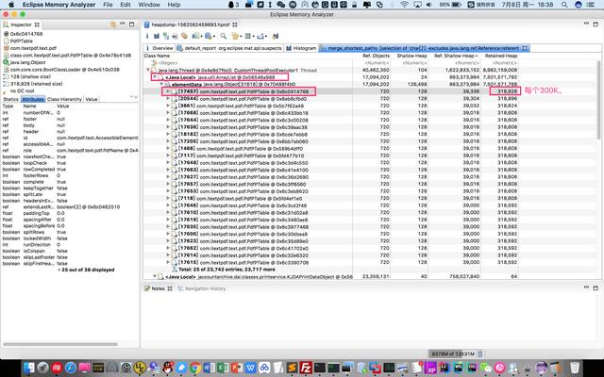Click the results table vertical scrollbar
The height and width of the screenshot is (377, 604).
(598, 100)
